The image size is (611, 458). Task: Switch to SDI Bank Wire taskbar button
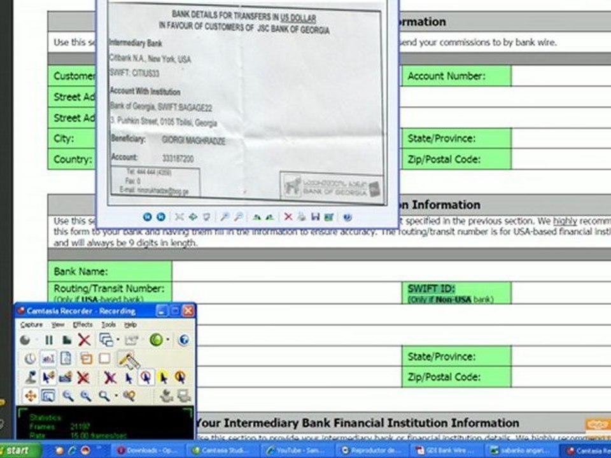coord(447,450)
